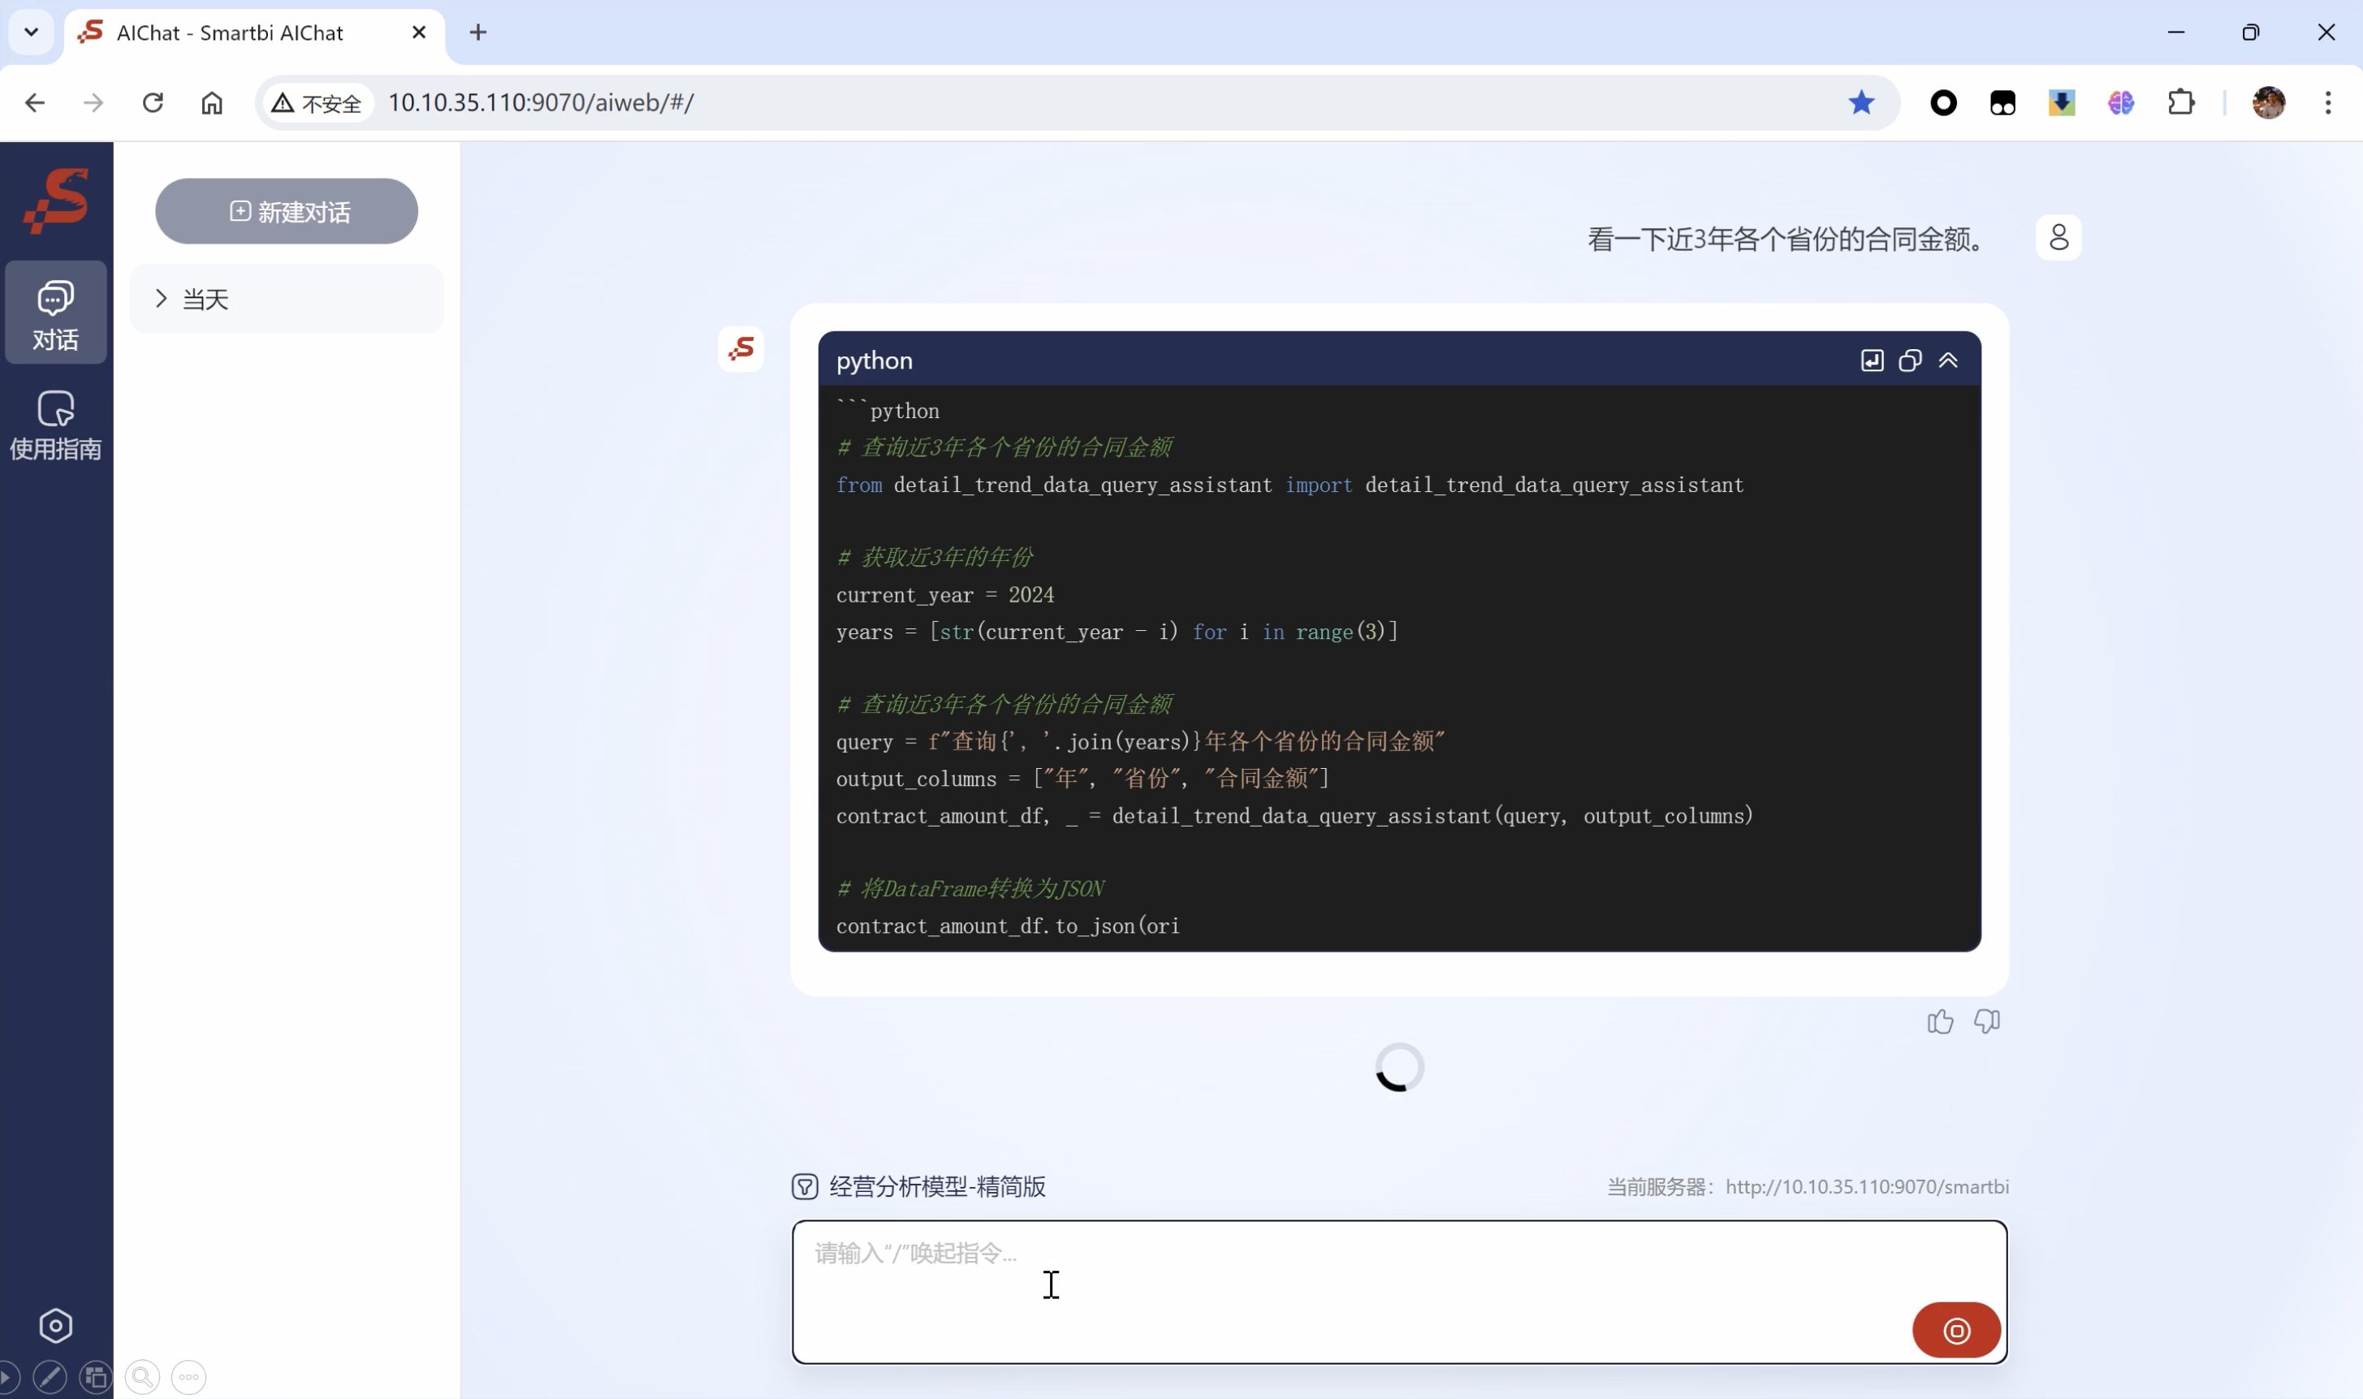
Task: Minimize the browser window
Action: 2176,32
